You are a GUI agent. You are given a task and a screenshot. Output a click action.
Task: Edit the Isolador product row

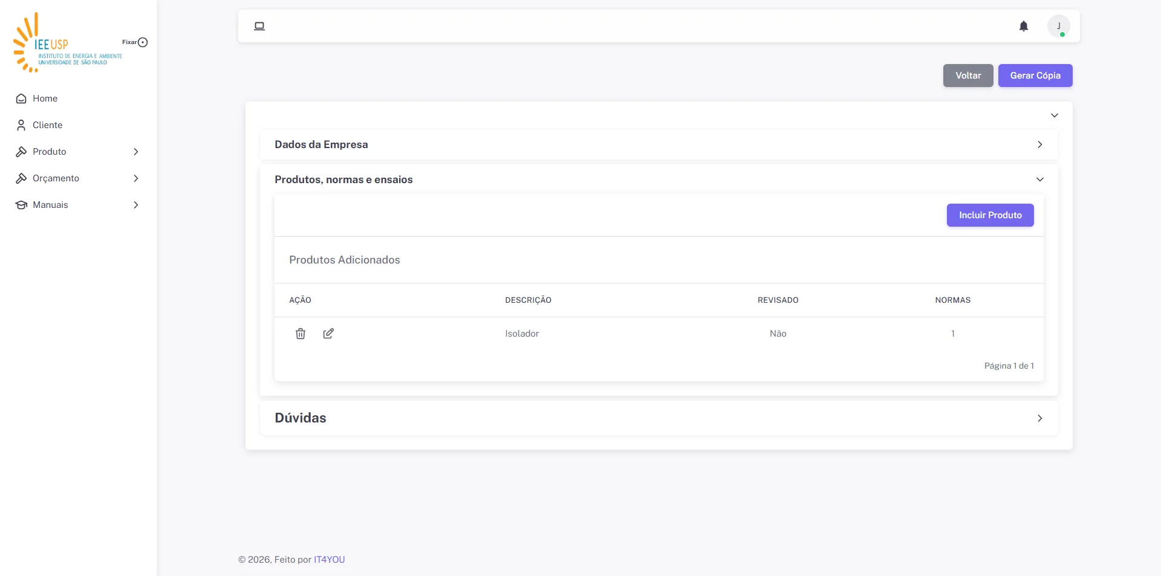tap(328, 334)
